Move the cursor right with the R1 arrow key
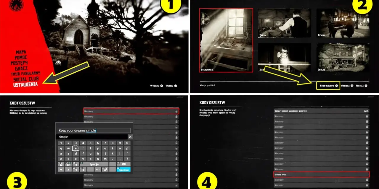Screen dimensions: 379x189 coord(83,170)
